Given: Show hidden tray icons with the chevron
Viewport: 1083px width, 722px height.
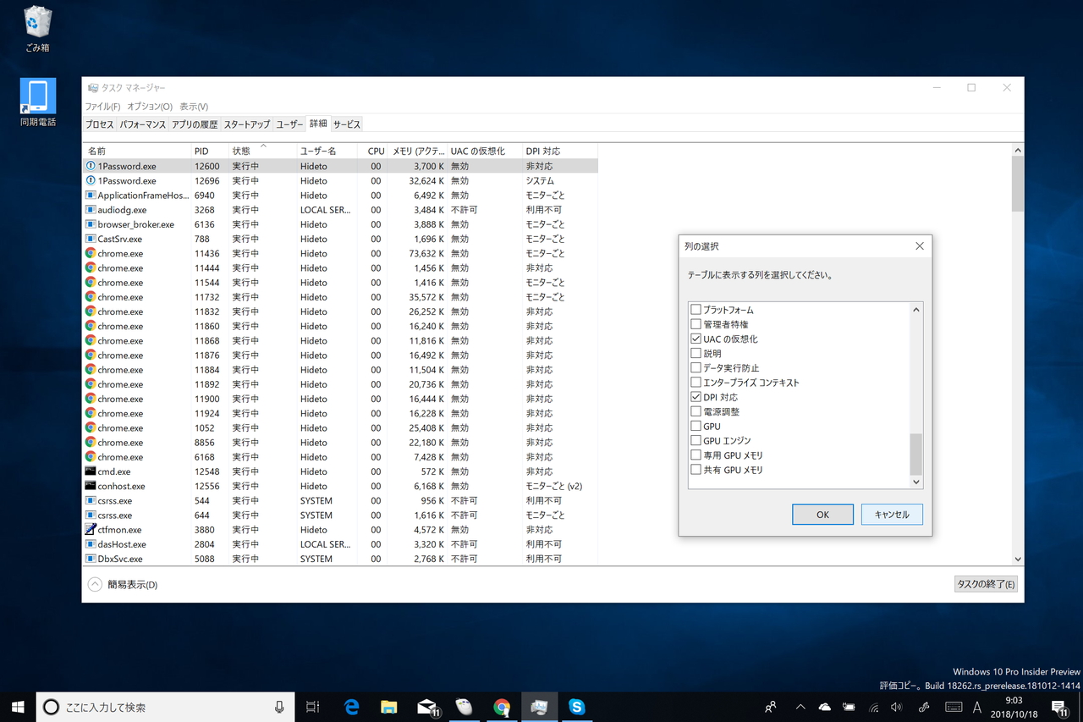Looking at the screenshot, I should click(x=800, y=707).
